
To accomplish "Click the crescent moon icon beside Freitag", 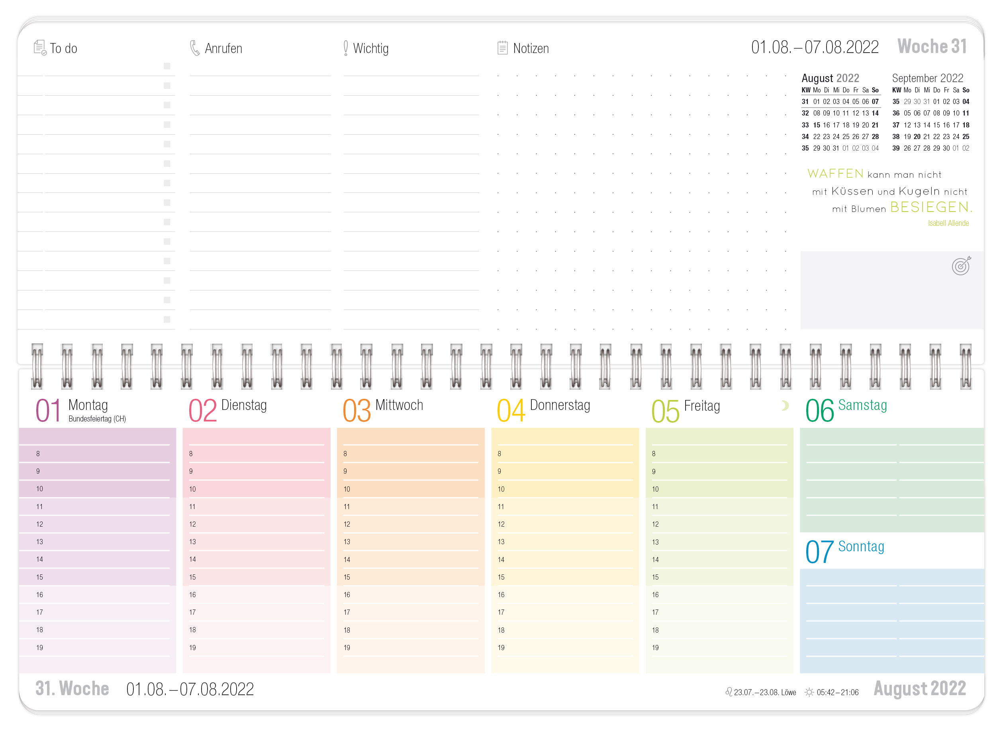I will (x=785, y=406).
